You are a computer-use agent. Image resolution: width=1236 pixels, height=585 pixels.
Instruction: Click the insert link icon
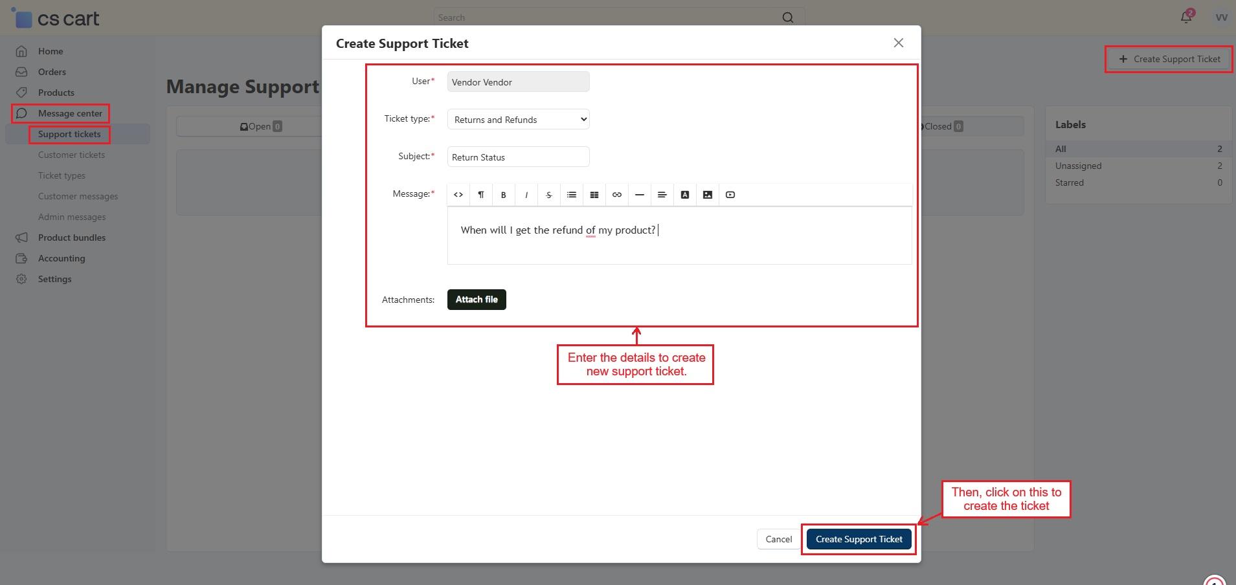[x=616, y=195]
